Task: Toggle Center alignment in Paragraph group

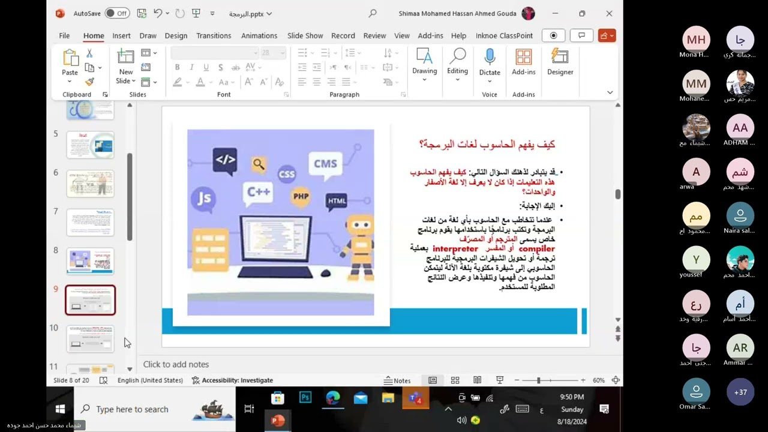Action: coord(317,82)
